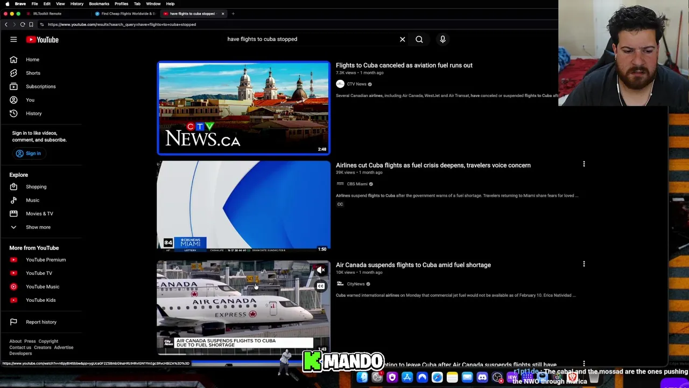Bookmark this page icon
This screenshot has height=388, width=689.
[x=31, y=24]
